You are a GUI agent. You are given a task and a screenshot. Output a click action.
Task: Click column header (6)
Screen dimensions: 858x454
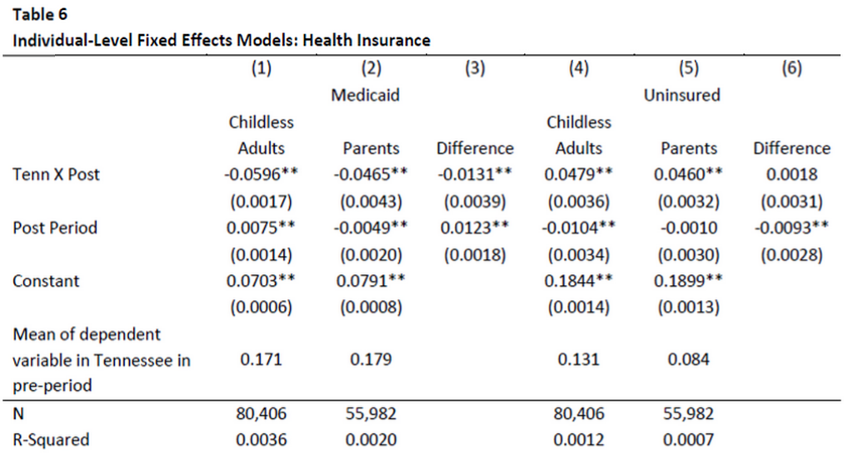pos(791,69)
